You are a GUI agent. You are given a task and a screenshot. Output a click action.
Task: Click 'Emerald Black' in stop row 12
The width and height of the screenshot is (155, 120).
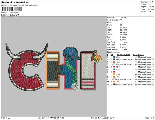click(x=126, y=84)
